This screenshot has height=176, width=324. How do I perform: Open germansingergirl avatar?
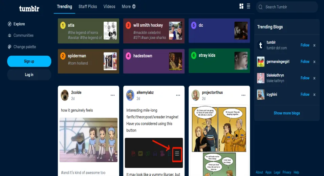click(x=261, y=61)
